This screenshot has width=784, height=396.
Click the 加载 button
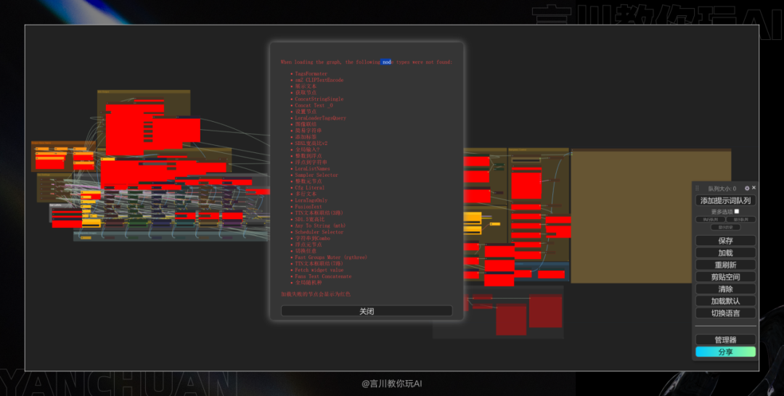click(725, 252)
